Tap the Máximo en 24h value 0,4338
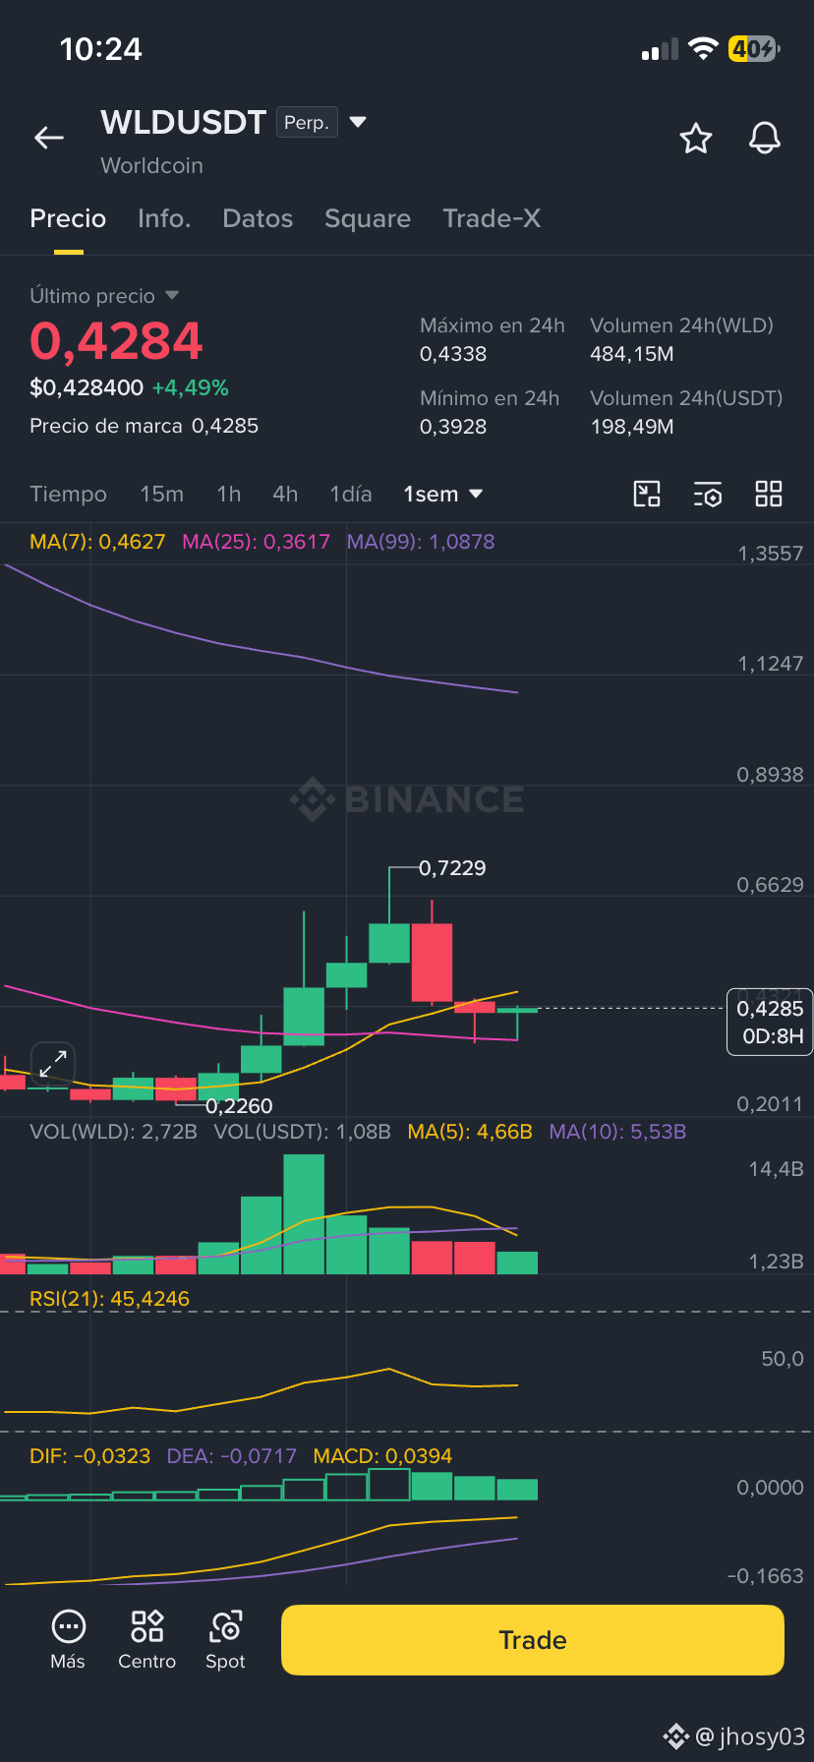814x1762 pixels. click(x=453, y=354)
